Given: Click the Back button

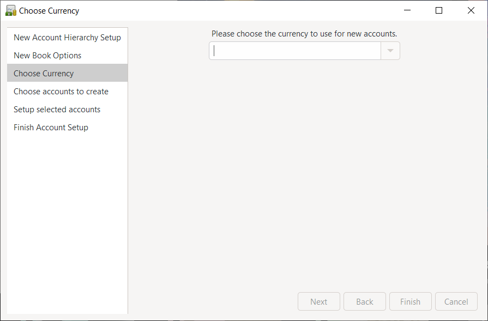Looking at the screenshot, I should (x=364, y=301).
